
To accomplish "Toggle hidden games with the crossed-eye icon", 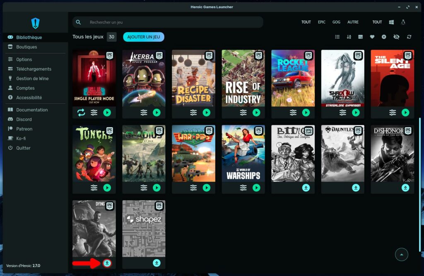I will coord(396,37).
